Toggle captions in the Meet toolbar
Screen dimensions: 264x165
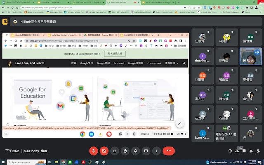[x=115, y=151]
